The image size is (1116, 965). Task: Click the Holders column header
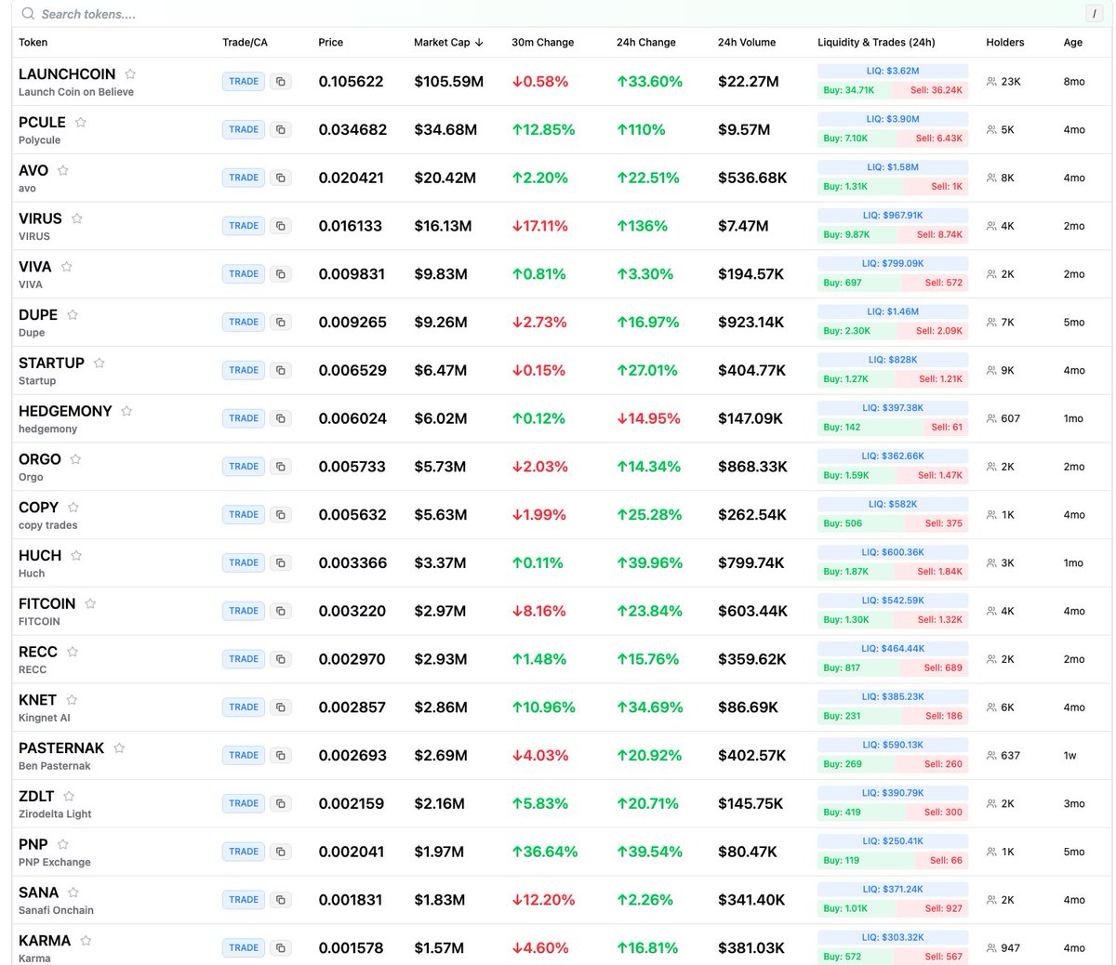click(x=1004, y=43)
